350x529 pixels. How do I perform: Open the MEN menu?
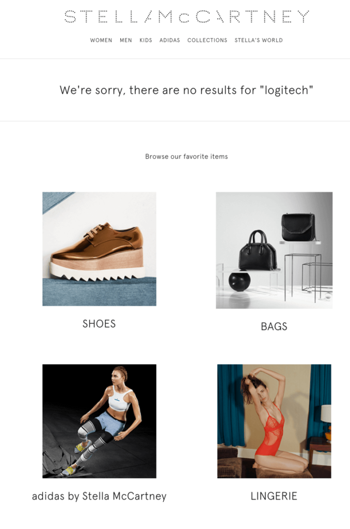coord(126,40)
